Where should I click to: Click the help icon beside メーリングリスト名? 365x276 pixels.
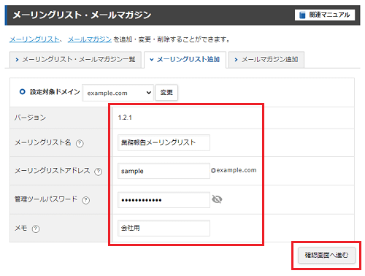coord(80,143)
